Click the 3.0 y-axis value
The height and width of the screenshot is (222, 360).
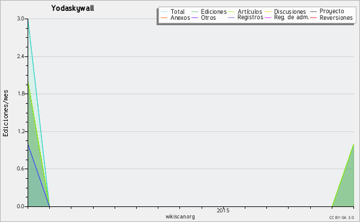point(20,19)
